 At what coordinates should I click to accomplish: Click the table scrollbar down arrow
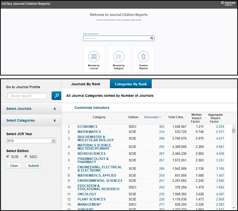(234, 208)
